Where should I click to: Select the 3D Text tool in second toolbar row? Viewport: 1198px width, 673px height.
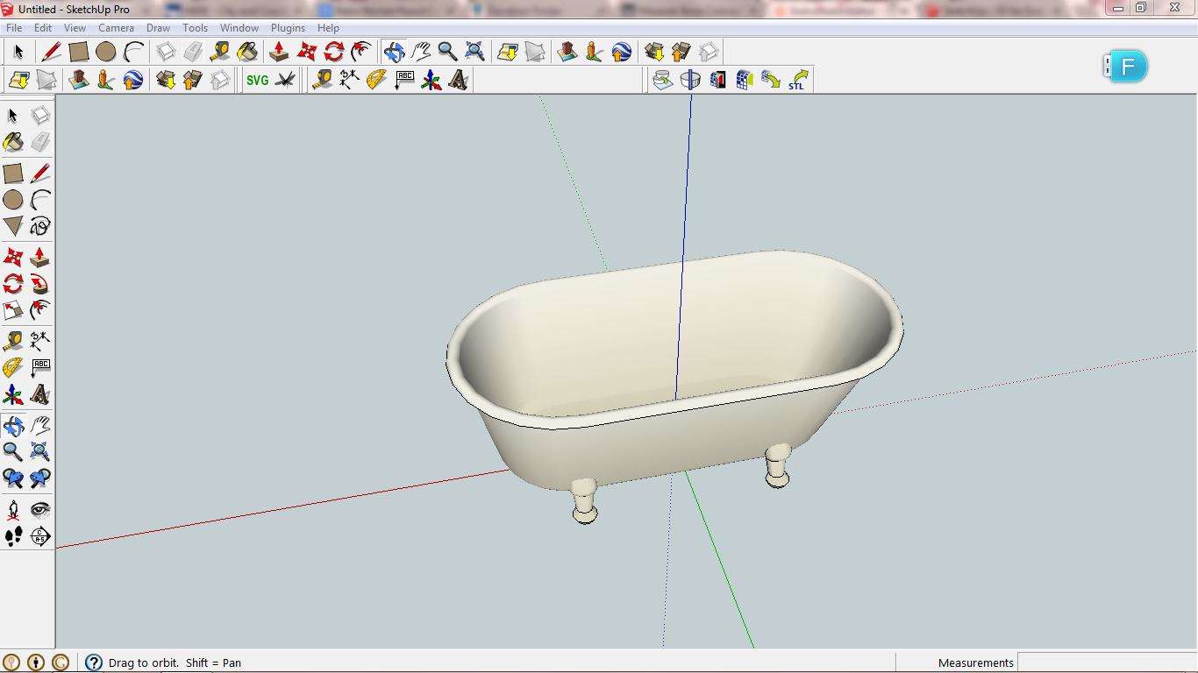(x=458, y=81)
